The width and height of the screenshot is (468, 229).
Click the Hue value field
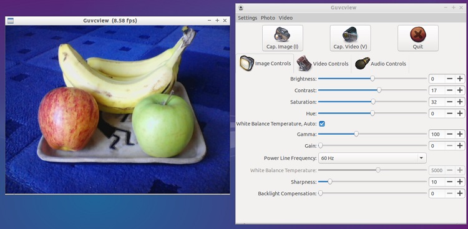coord(437,114)
